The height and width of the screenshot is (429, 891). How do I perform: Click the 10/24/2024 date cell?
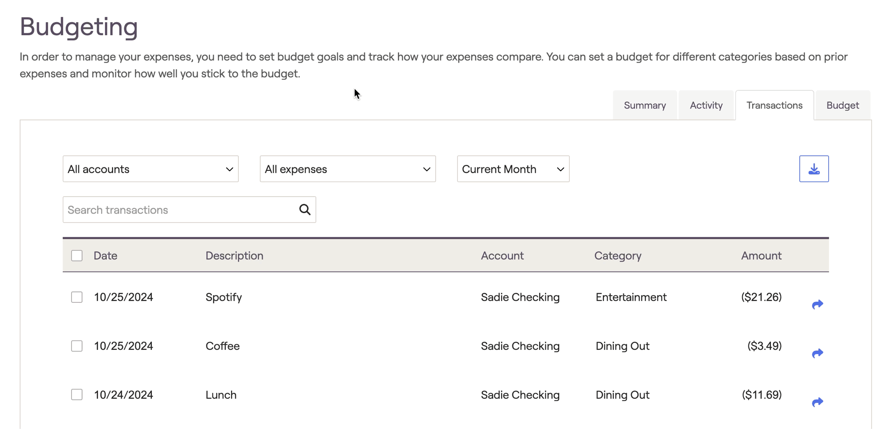coord(123,395)
